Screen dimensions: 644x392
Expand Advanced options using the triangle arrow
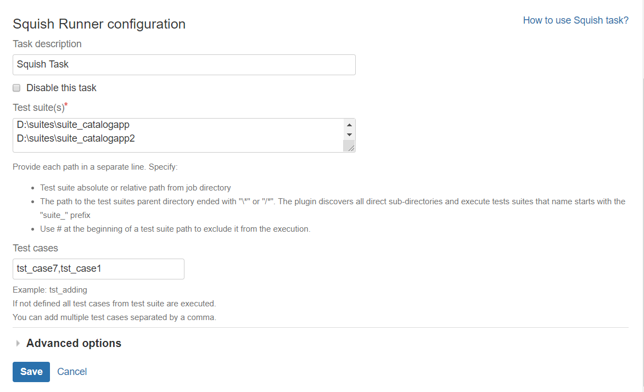pyautogui.click(x=18, y=344)
